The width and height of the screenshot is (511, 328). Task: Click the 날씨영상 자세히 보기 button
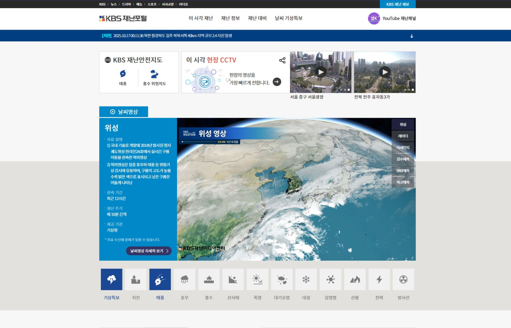click(149, 251)
